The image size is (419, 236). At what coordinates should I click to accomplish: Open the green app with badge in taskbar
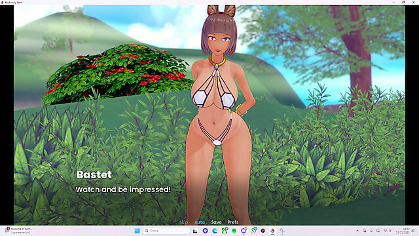pos(225,230)
